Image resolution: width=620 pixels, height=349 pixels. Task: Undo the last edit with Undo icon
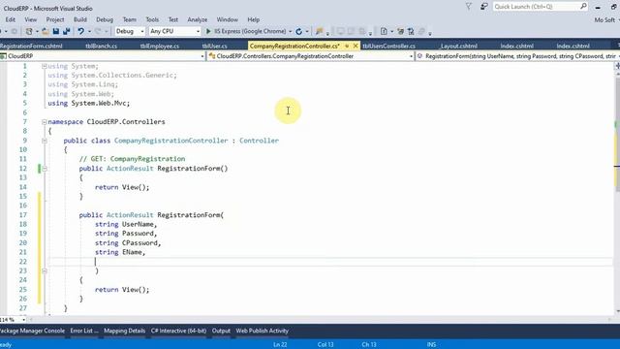pos(81,31)
